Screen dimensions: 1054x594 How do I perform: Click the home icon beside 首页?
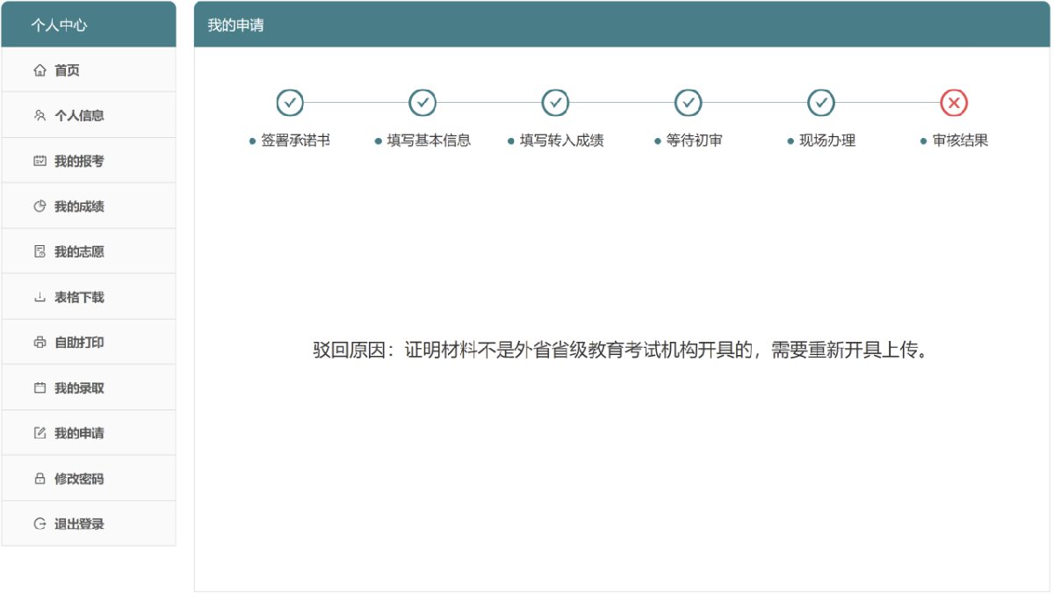(x=40, y=70)
